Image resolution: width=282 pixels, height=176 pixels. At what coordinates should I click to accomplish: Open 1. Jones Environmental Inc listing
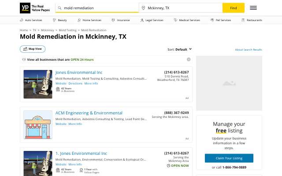81,154
